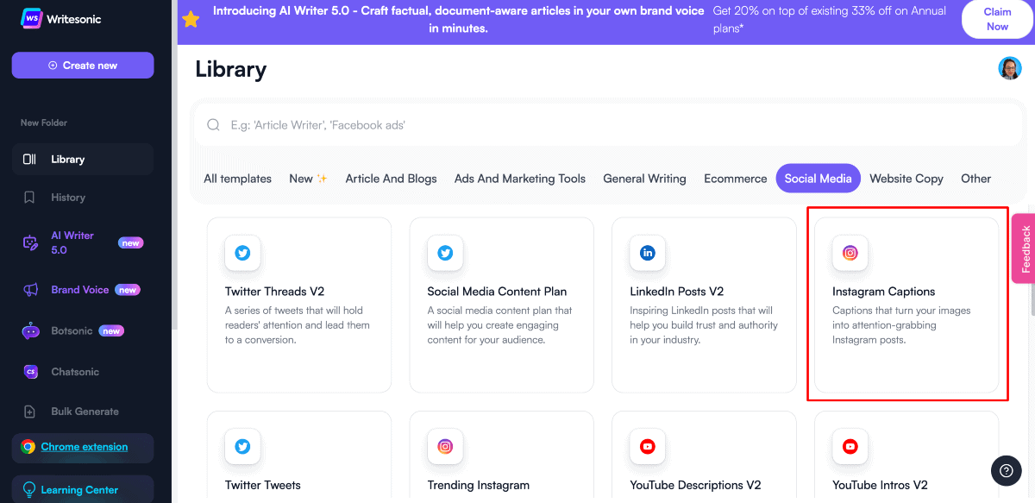This screenshot has width=1035, height=503.
Task: Click the Instagram icon on Instagram Captions card
Action: point(850,253)
